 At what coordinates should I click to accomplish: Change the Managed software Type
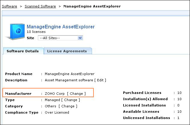click(x=71, y=100)
